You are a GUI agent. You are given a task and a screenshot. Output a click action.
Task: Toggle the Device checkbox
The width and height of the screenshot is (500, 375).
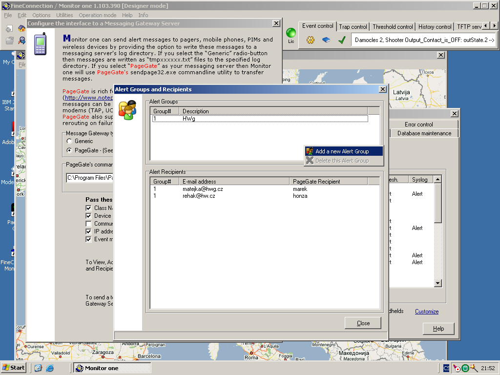[x=89, y=216]
